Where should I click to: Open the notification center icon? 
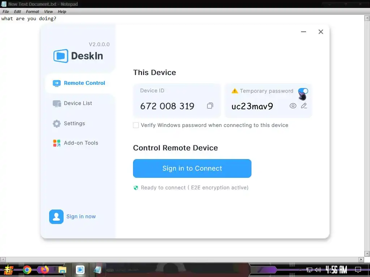pos(358,270)
